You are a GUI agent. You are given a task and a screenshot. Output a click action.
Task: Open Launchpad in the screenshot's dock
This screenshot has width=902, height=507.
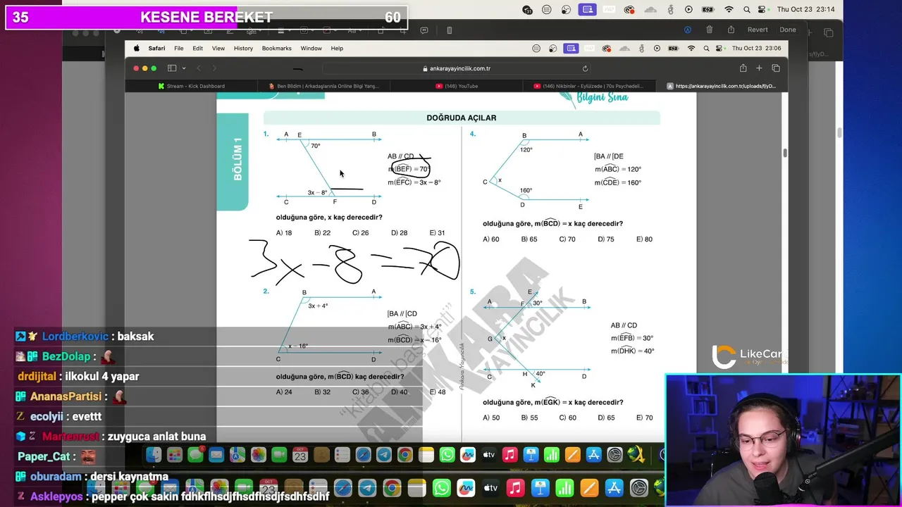[x=174, y=456]
